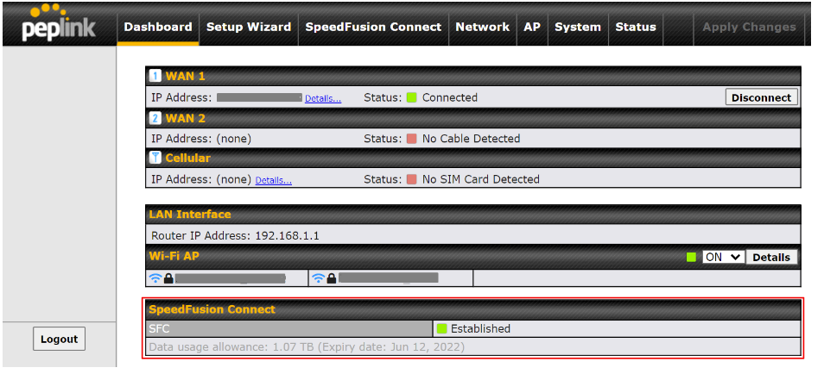Click the green Wi-Fi AP status indicator
Image resolution: width=824 pixels, height=374 pixels.
pyautogui.click(x=692, y=257)
